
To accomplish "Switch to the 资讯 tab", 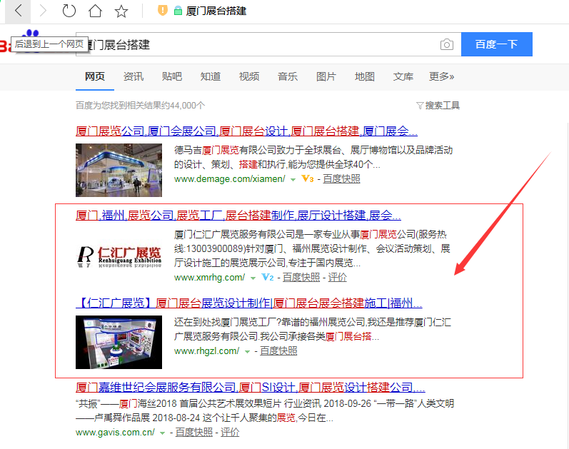I will pos(133,76).
